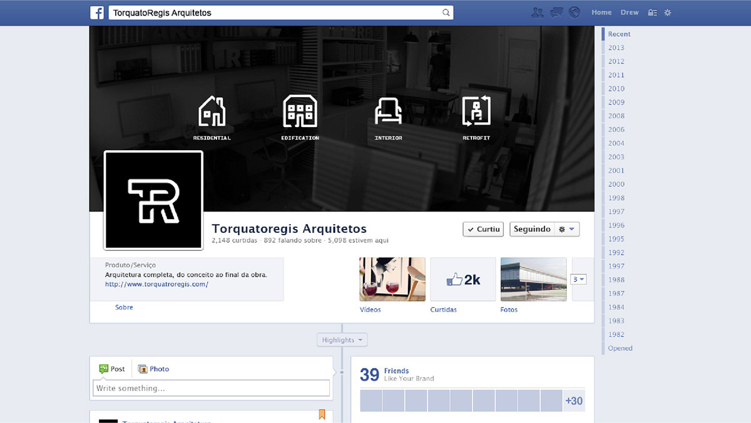This screenshot has width=751, height=423.
Task: Click the Residential house icon
Action: coord(212,111)
